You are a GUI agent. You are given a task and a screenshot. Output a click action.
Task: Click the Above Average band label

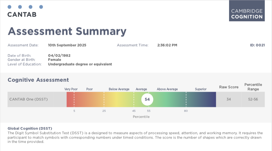(x=167, y=89)
